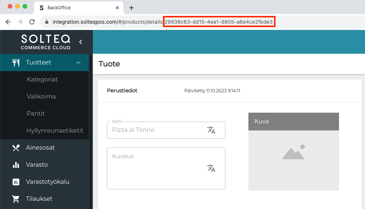Viewport: 365px width, 209px height.
Task: Click the Tuotteet fork and knife icon
Action: pos(16,63)
